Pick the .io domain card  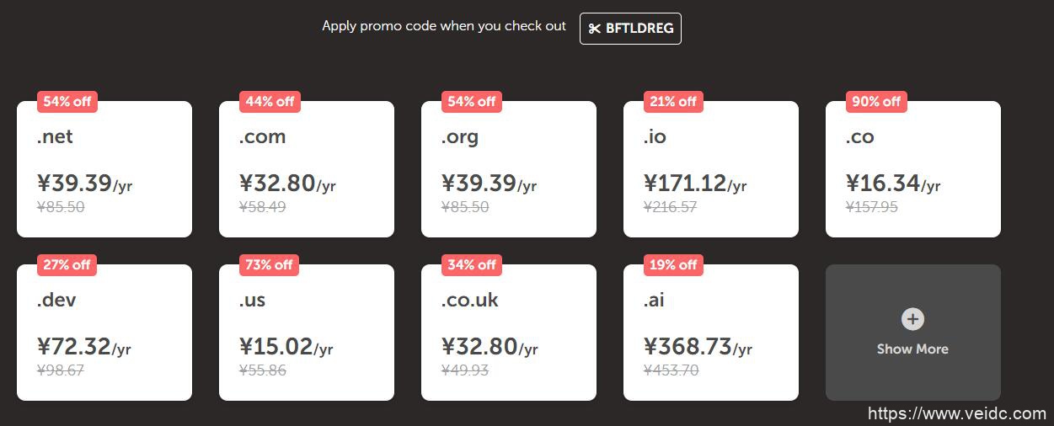point(711,169)
